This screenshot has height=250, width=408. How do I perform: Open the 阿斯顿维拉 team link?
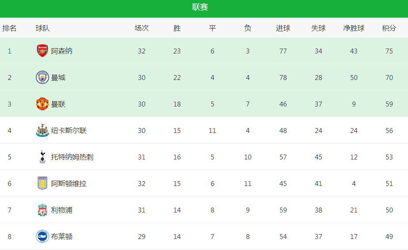(69, 184)
